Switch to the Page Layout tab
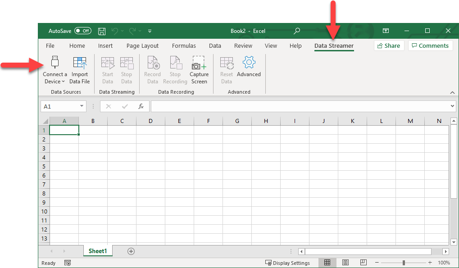This screenshot has width=459, height=268. click(142, 45)
